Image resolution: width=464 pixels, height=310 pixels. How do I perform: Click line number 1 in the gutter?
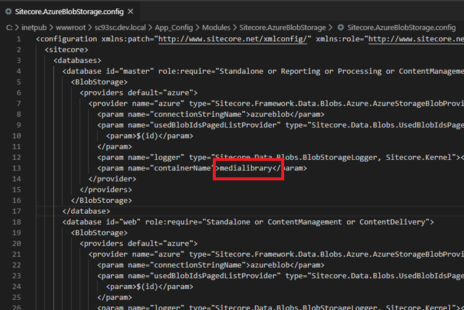(x=19, y=39)
